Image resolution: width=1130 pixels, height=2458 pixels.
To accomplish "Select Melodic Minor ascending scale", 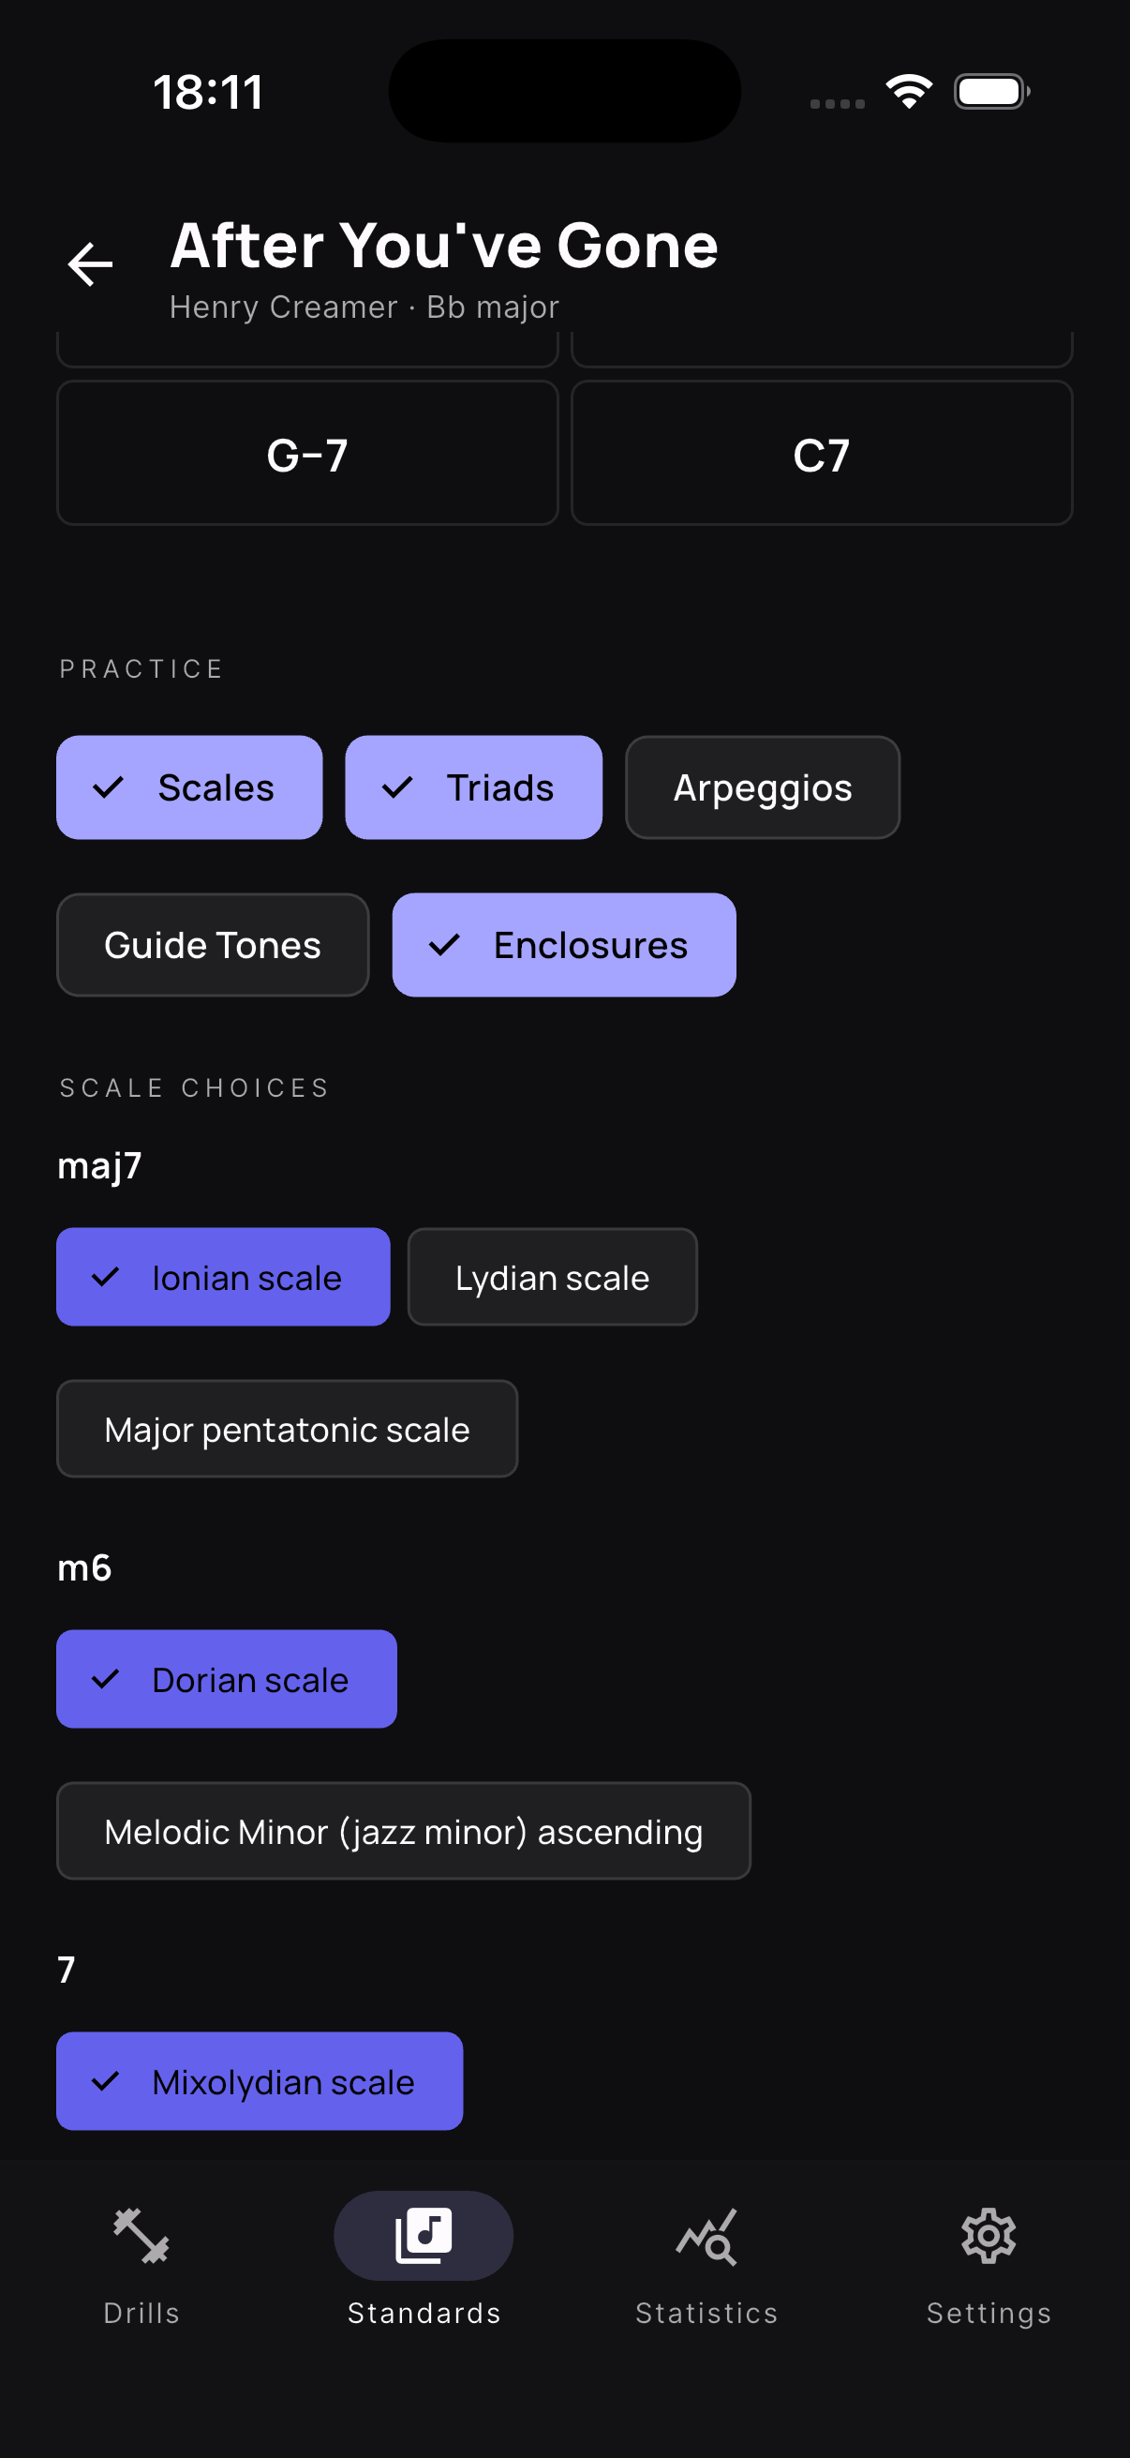I will [403, 1830].
